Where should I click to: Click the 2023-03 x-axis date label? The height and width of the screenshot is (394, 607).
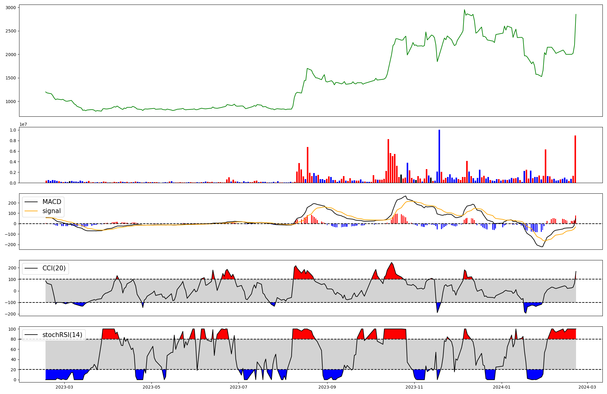[64, 387]
